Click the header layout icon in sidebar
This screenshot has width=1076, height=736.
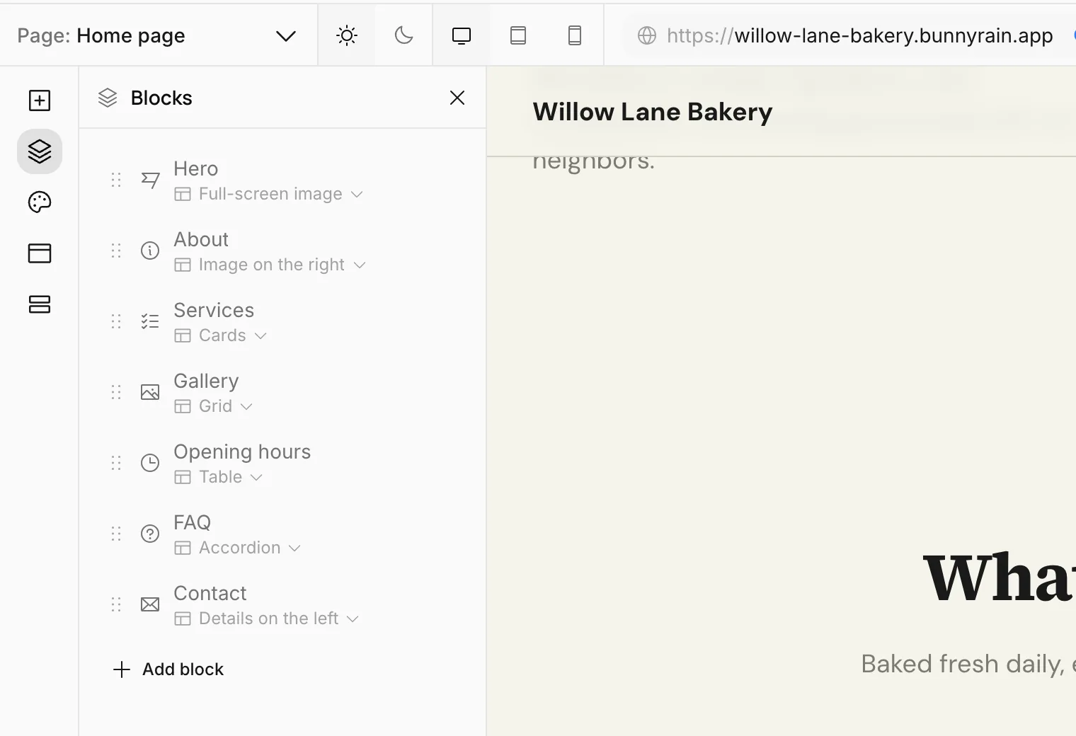point(40,253)
